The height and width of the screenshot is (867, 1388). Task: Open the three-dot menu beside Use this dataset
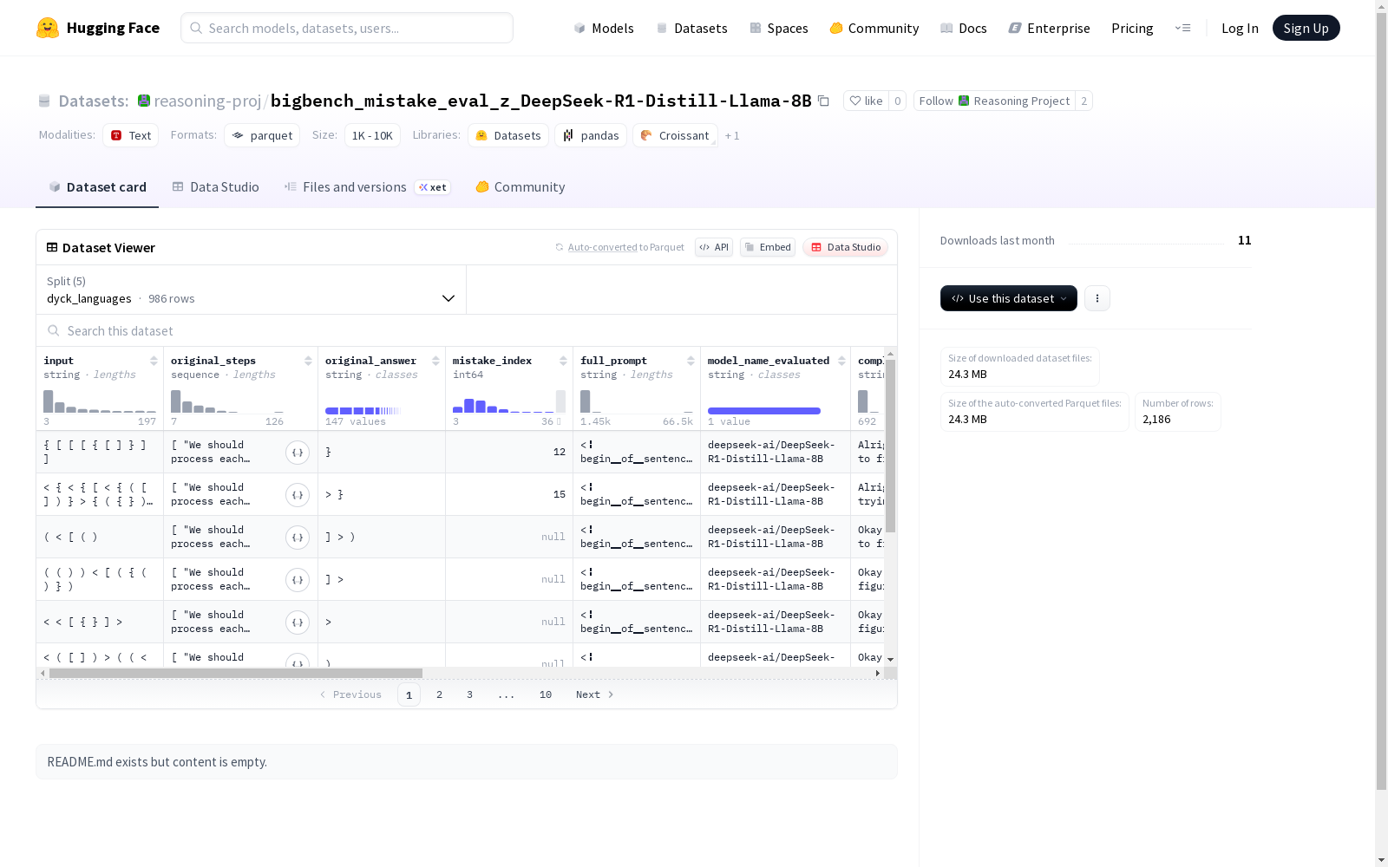tap(1097, 298)
